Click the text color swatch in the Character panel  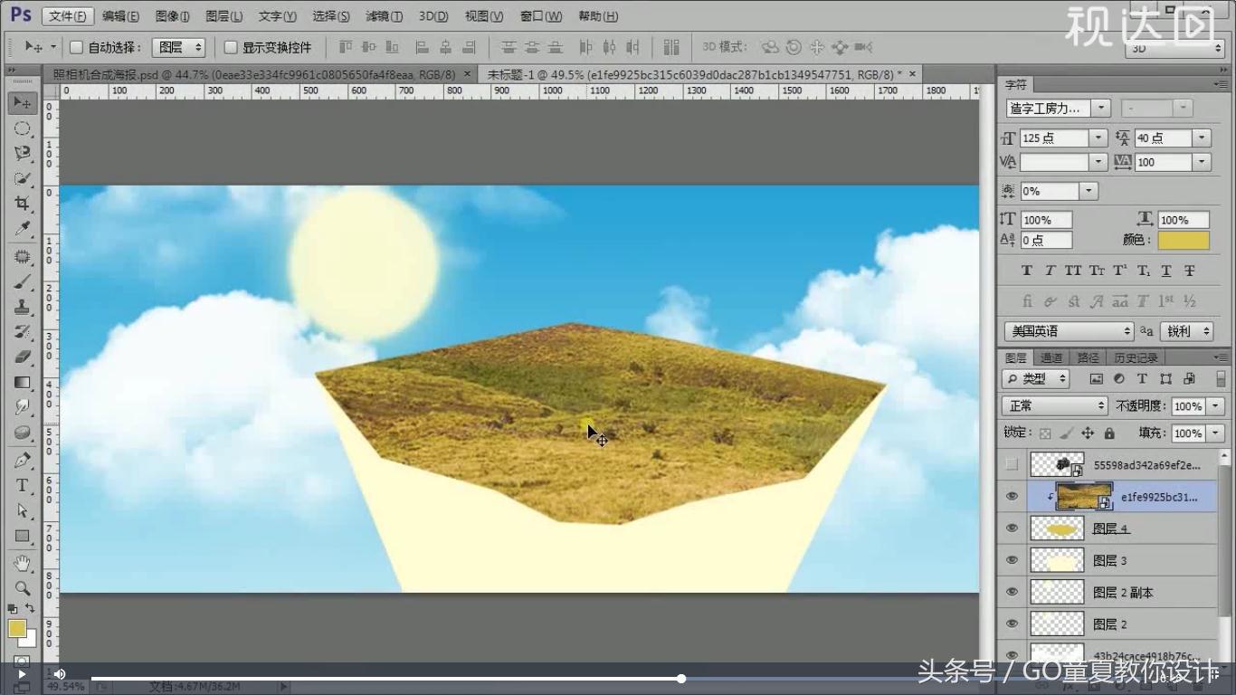tap(1184, 240)
